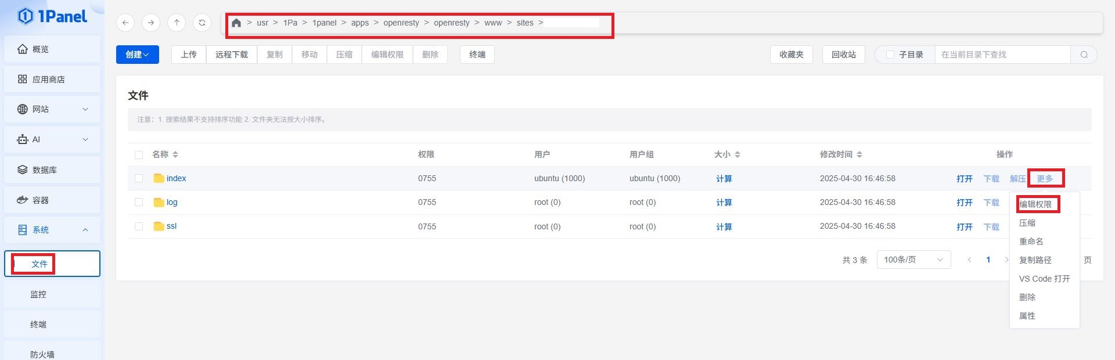
Task: Click 计算 size link for log folder
Action: coord(724,203)
